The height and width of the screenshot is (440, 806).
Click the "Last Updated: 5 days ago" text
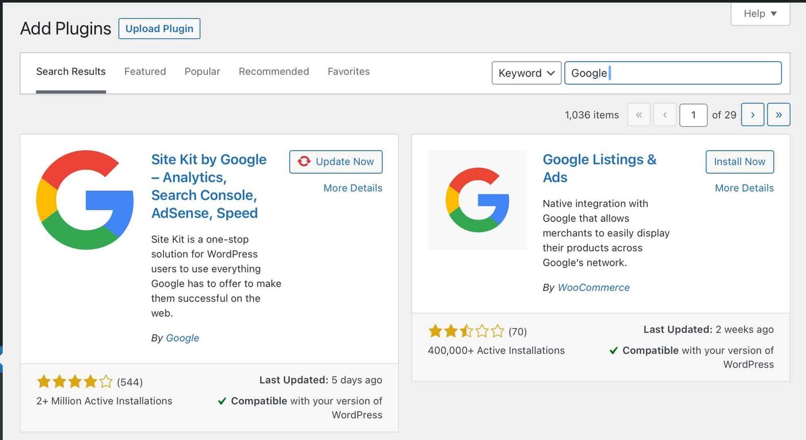[321, 380]
